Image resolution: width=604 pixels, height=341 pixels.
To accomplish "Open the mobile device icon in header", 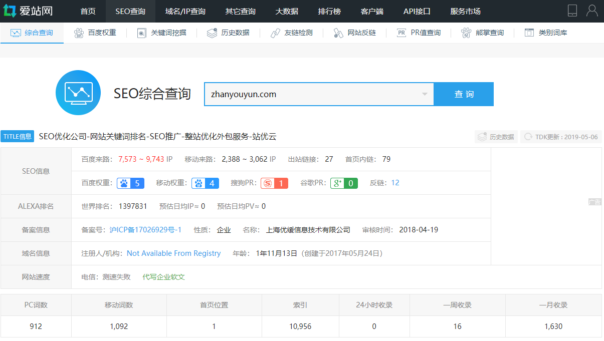I will [572, 11].
